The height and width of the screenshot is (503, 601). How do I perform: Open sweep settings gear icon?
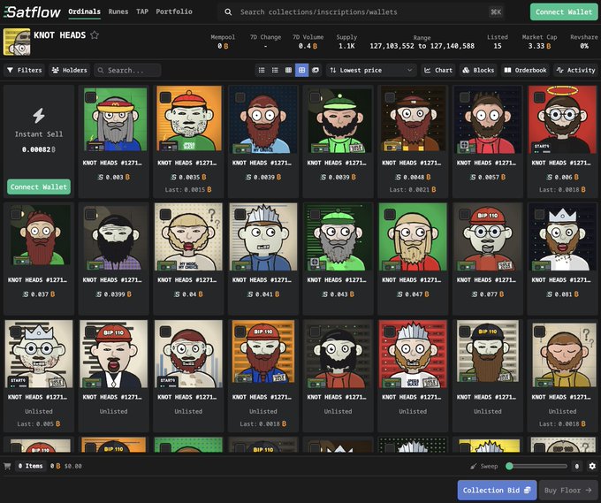coord(592,466)
